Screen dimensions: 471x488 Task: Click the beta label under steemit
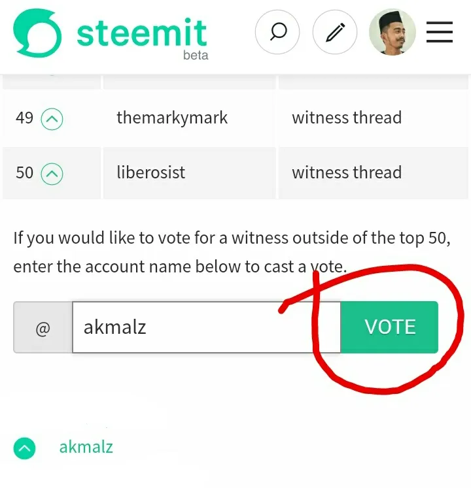[196, 55]
